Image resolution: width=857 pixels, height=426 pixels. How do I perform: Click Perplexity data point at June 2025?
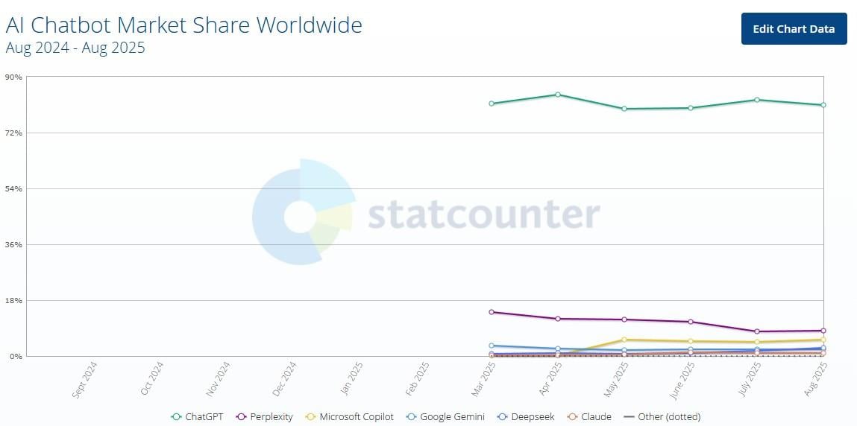click(x=691, y=322)
